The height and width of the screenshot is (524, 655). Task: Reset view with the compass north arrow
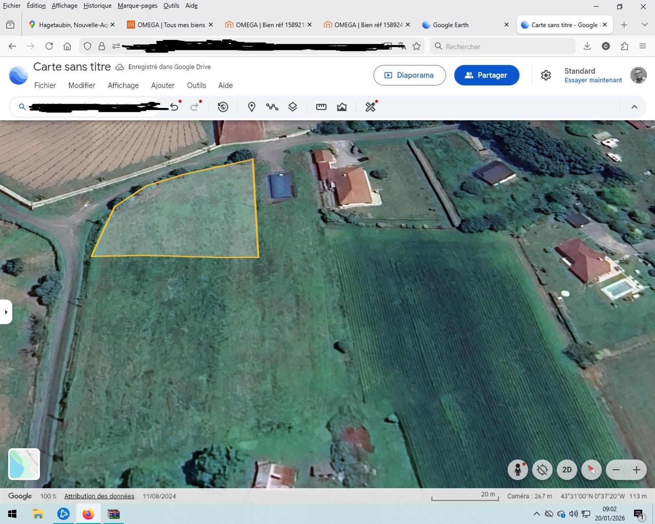(591, 470)
